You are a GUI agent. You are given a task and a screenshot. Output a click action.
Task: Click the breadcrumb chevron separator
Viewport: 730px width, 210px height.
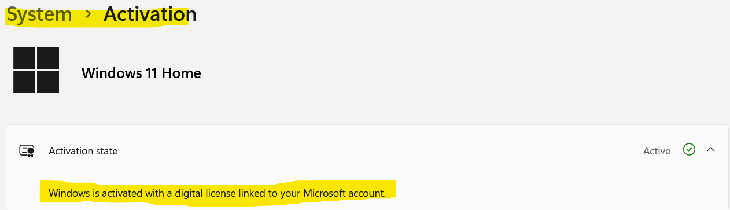click(x=88, y=14)
